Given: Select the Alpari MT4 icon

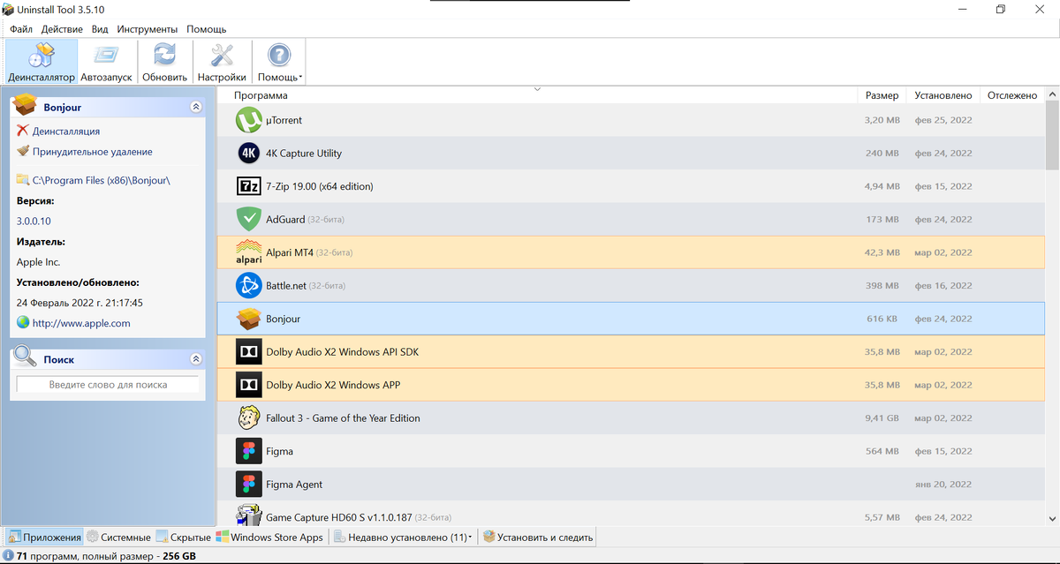Looking at the screenshot, I should point(250,252).
